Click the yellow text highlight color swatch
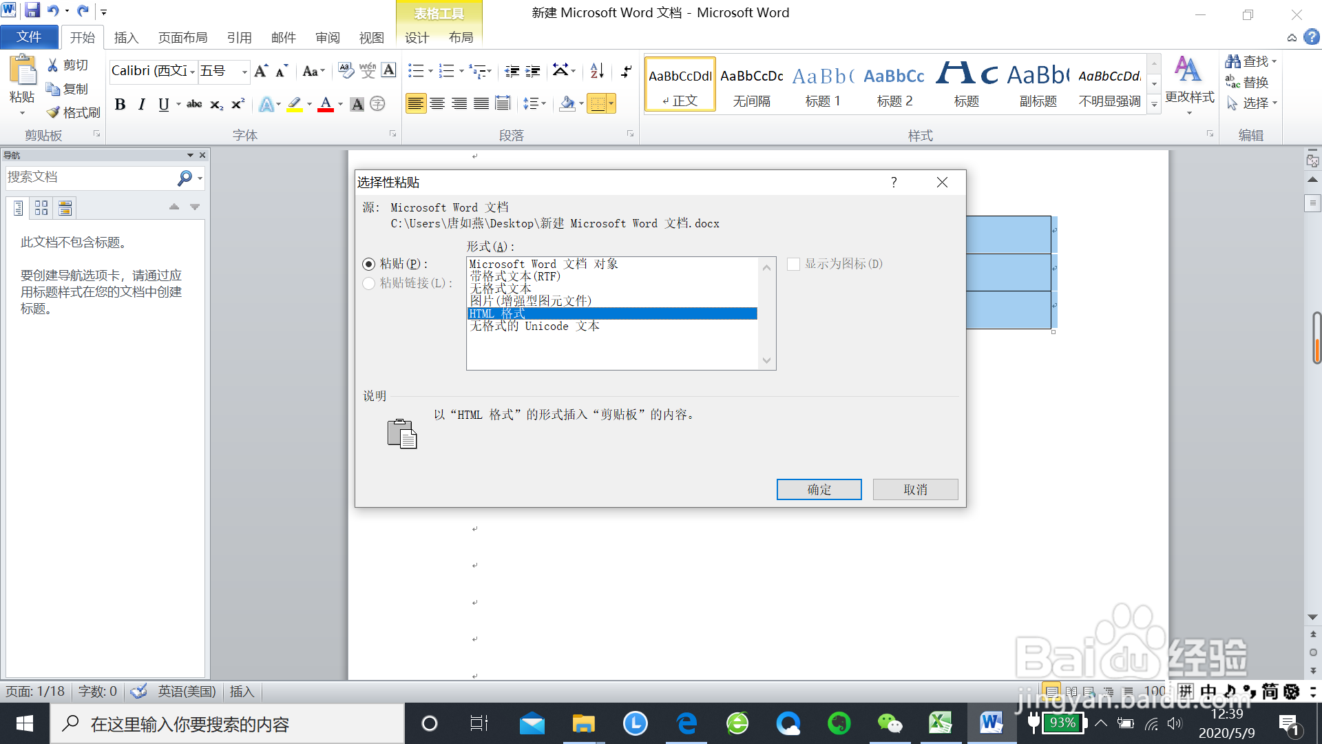The image size is (1322, 744). pyautogui.click(x=294, y=110)
